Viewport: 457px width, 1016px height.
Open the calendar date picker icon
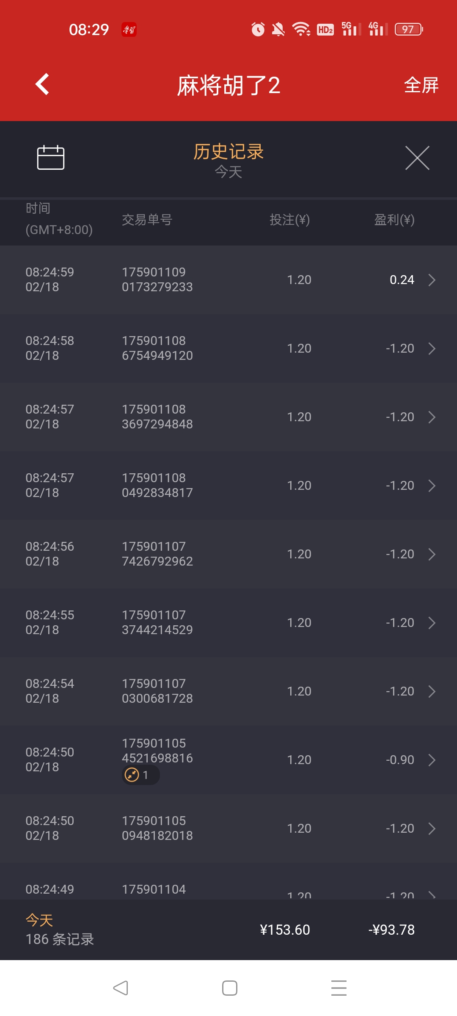51,157
